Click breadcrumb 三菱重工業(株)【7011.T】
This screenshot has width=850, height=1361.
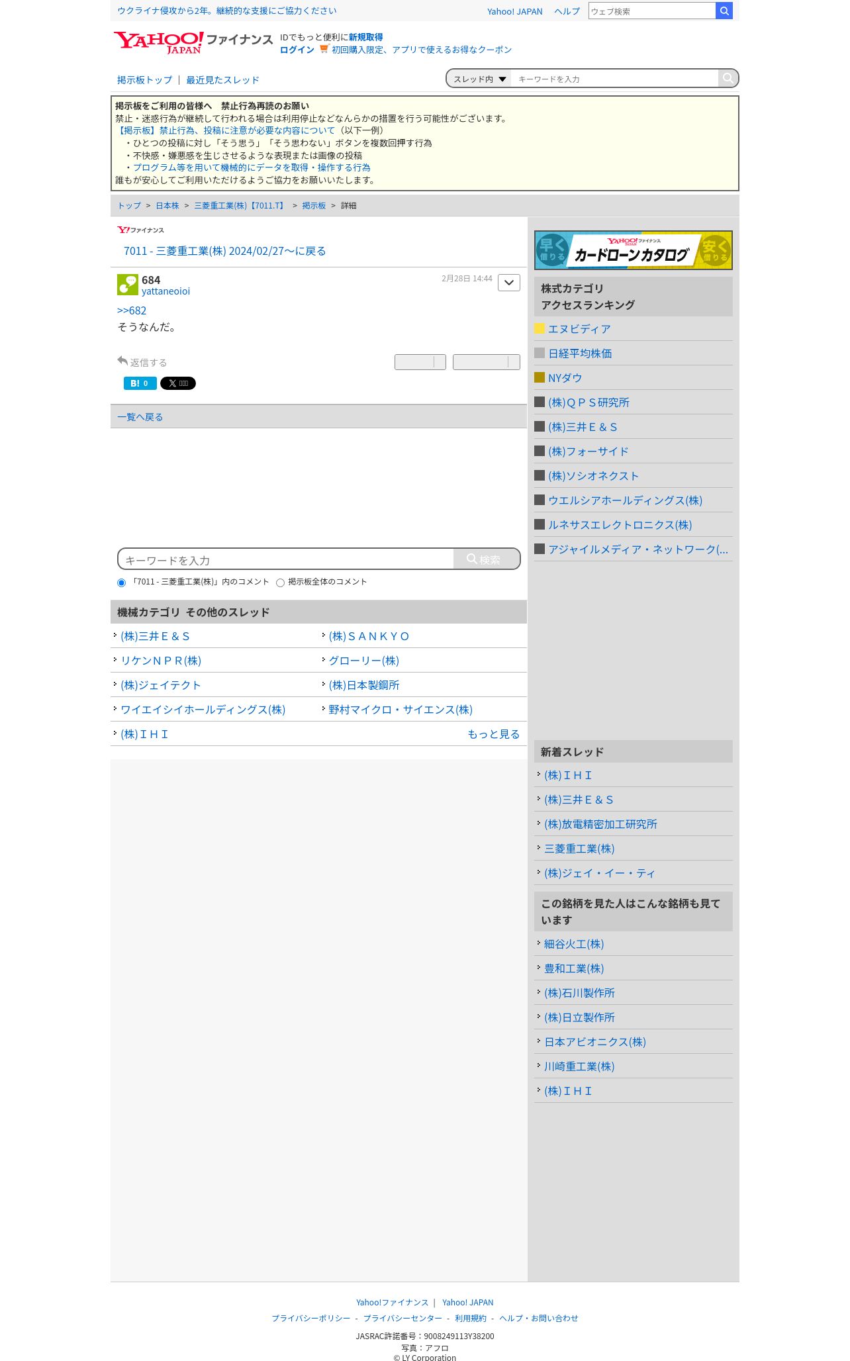240,206
